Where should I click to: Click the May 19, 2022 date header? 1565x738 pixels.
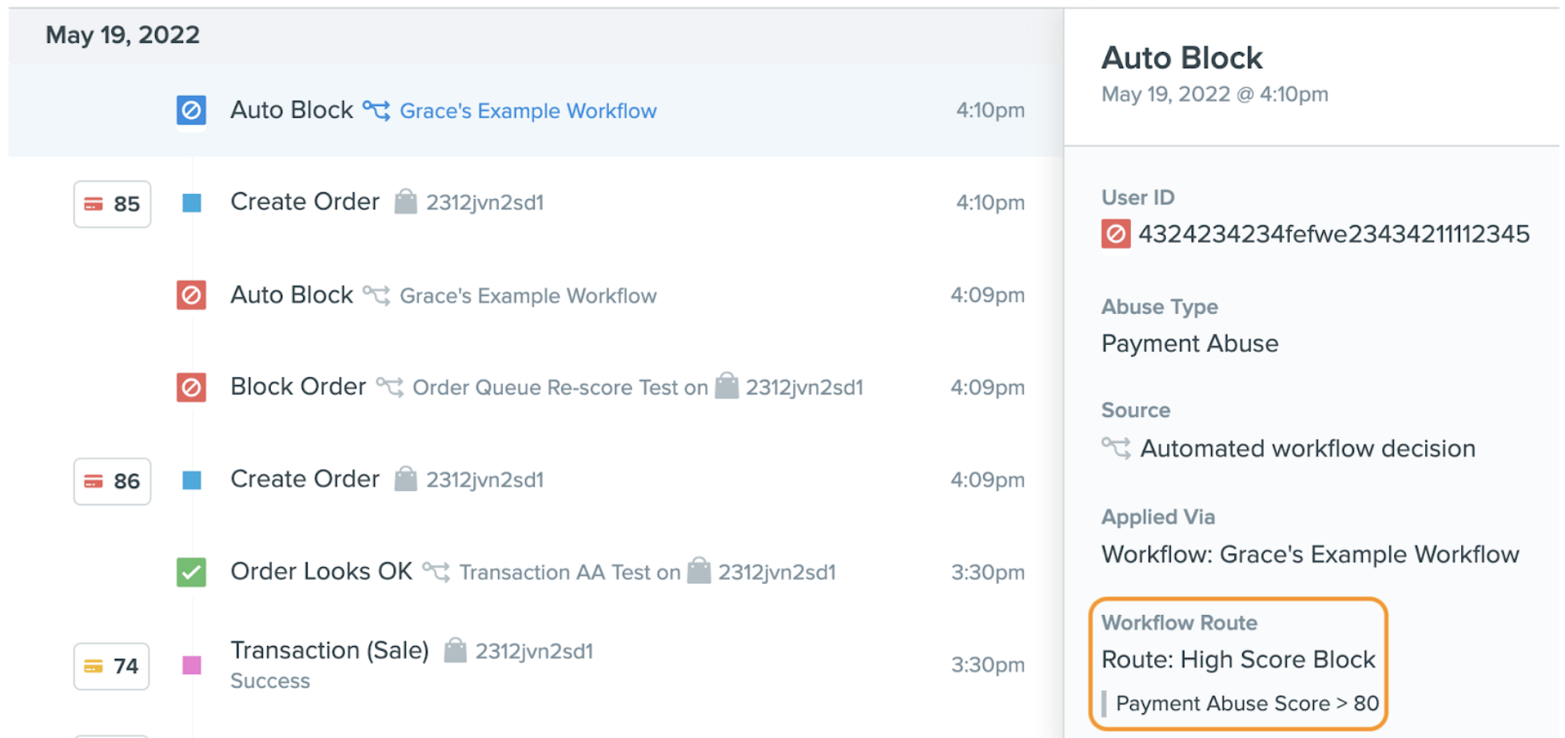coord(122,35)
